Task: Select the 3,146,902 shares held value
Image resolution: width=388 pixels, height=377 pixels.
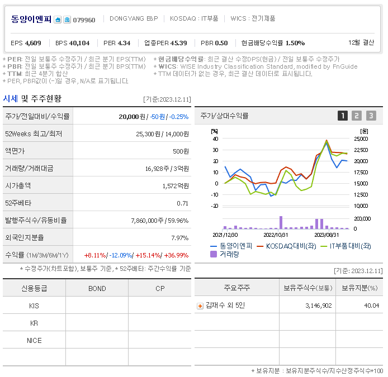Action: coord(319,306)
